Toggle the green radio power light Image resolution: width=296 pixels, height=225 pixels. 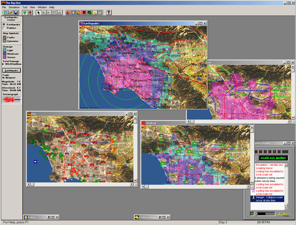[x=252, y=214]
